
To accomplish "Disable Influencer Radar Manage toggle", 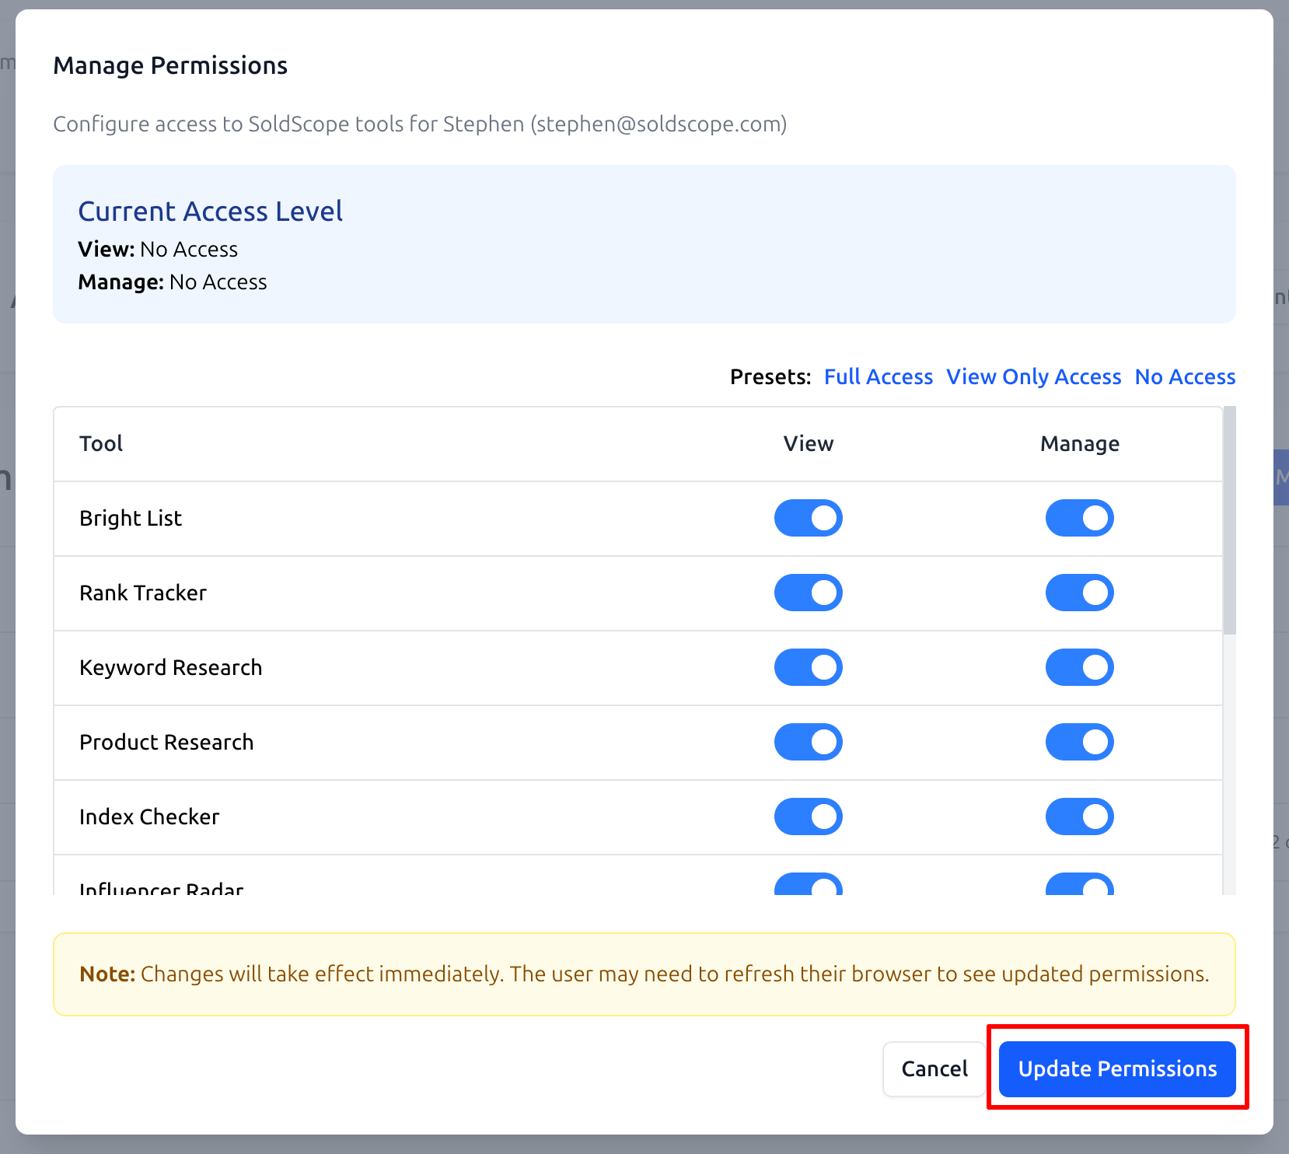I will [1079, 886].
